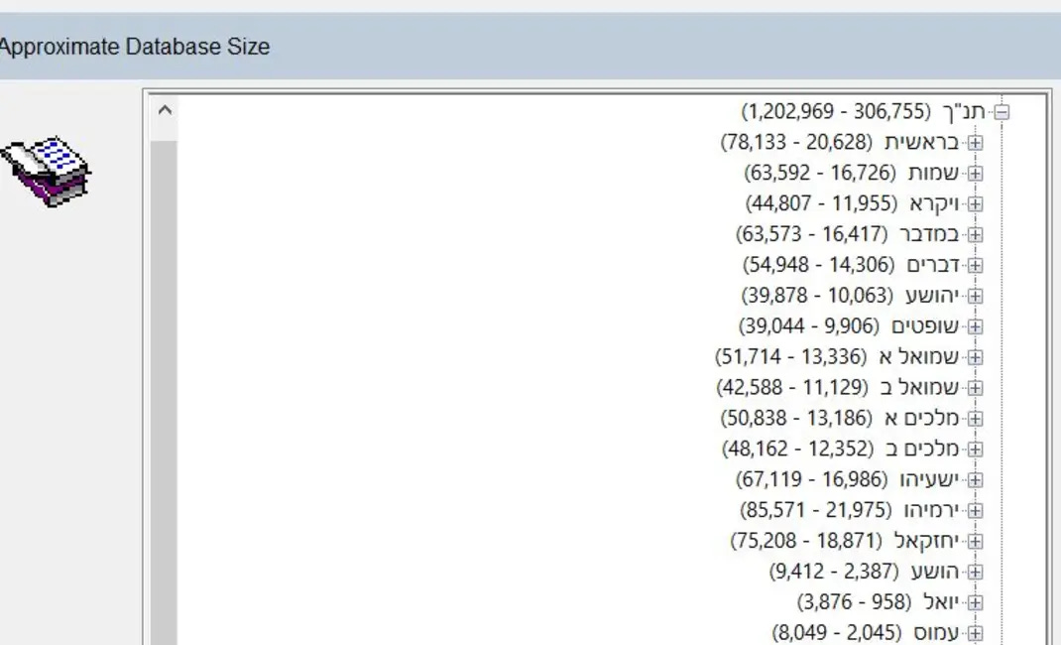The image size is (1061, 645).
Task: Click the stacked books database icon
Action: [46, 172]
